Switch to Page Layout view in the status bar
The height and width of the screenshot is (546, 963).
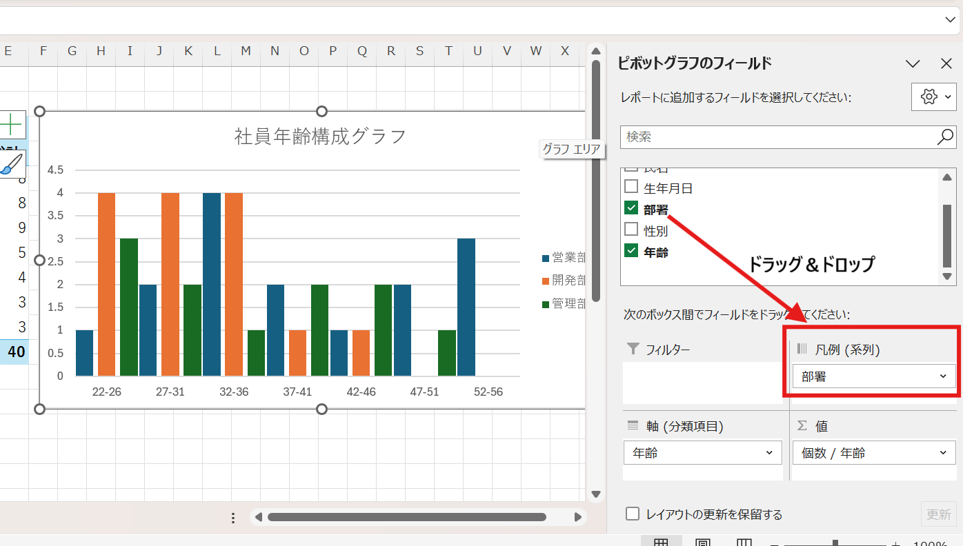702,543
